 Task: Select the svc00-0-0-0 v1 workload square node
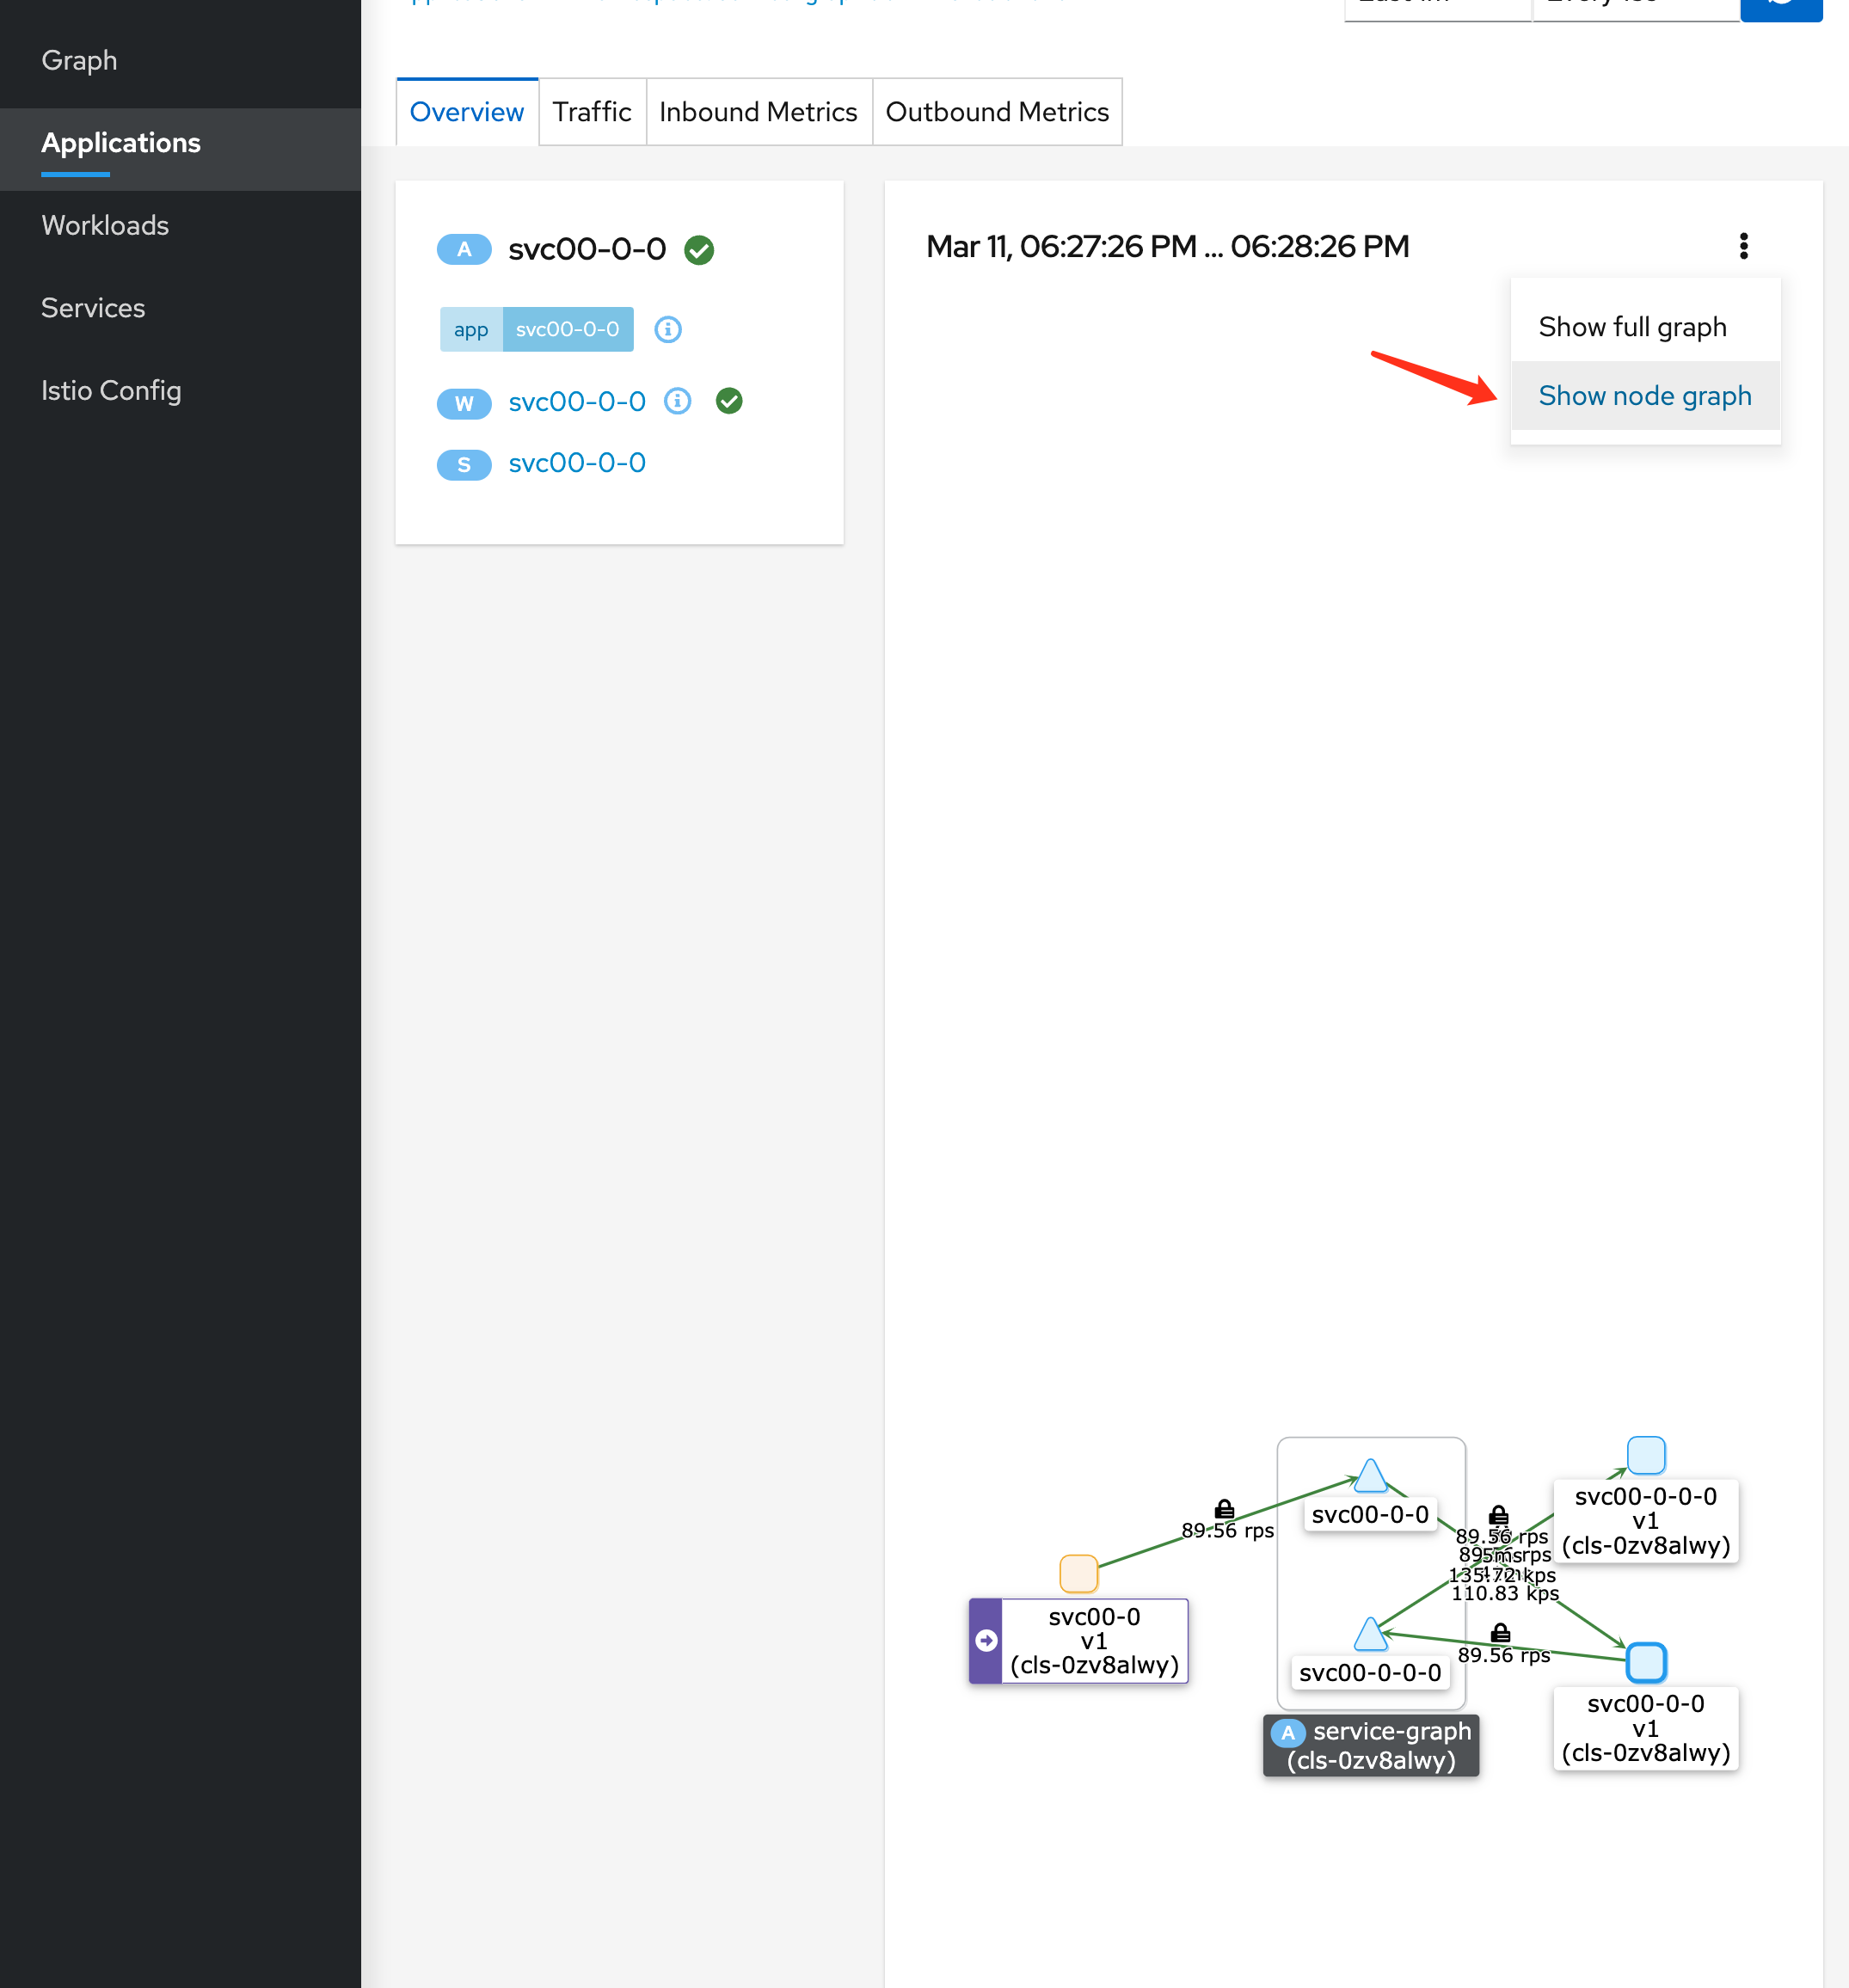click(x=1646, y=1455)
